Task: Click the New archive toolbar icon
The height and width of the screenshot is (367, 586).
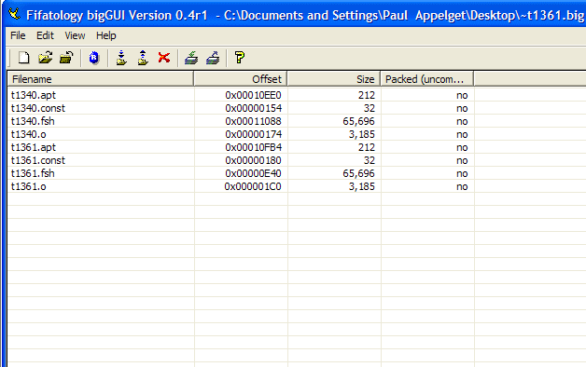Action: point(24,58)
